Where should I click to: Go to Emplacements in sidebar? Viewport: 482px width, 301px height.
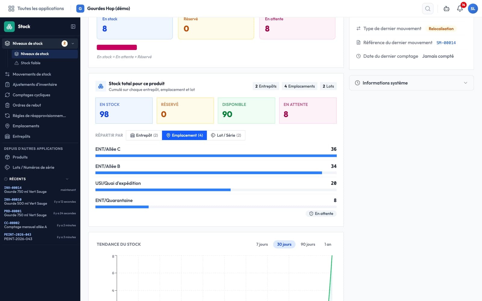click(x=40, y=126)
